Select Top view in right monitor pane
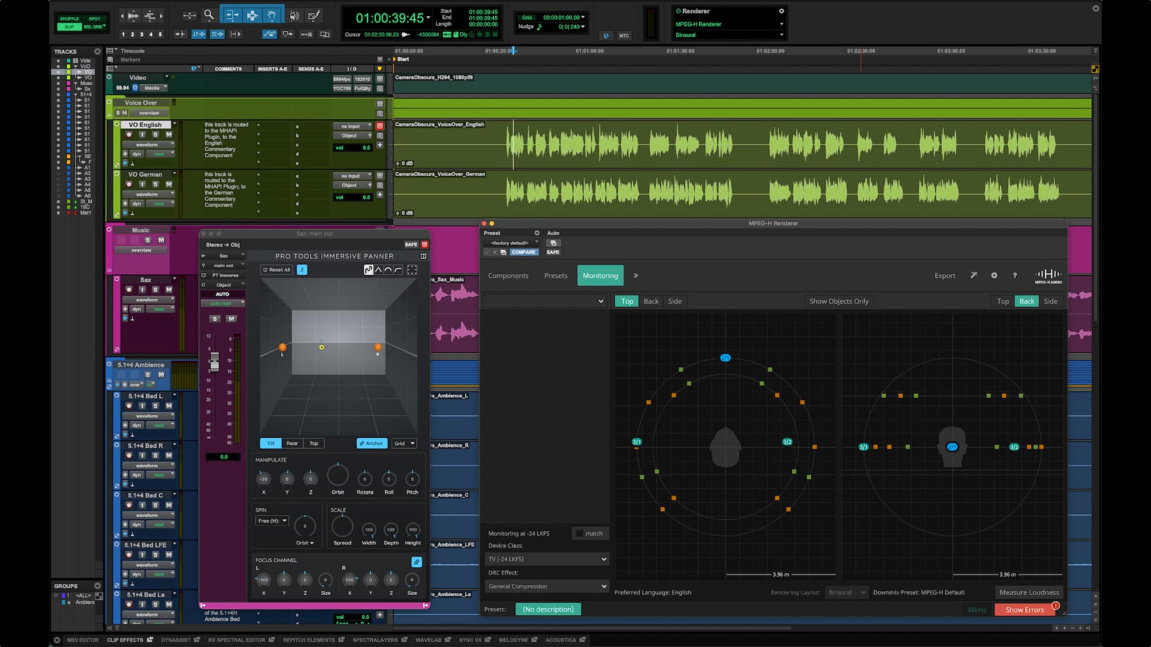The height and width of the screenshot is (647, 1151). (x=1002, y=301)
